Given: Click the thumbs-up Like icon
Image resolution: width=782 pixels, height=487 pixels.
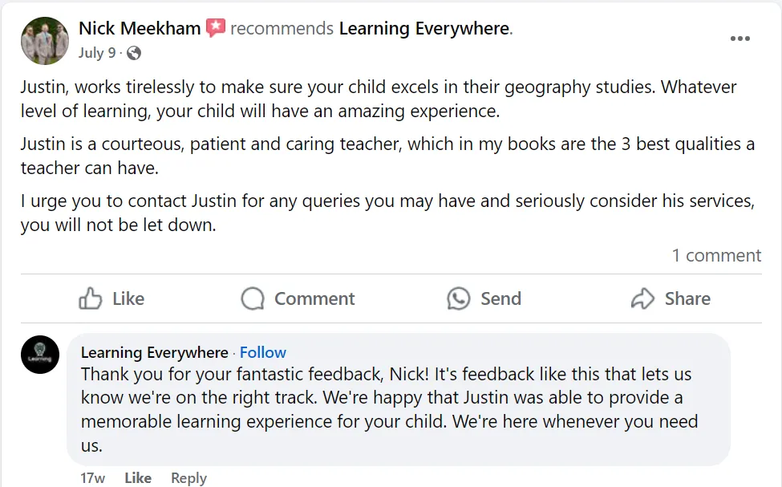Looking at the screenshot, I should coord(91,298).
